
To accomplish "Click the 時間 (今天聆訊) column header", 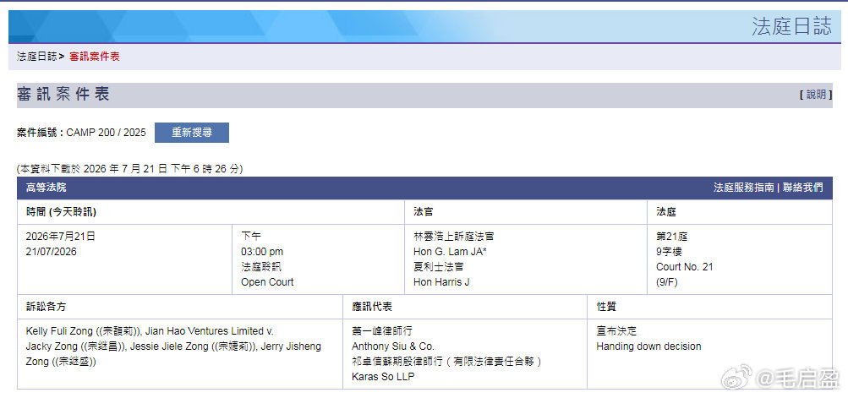I will pos(61,212).
